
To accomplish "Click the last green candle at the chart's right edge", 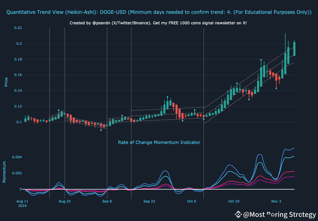I will (294, 49).
